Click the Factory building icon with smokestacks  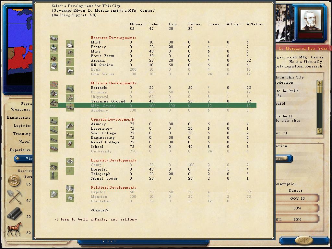[x=70, y=44]
